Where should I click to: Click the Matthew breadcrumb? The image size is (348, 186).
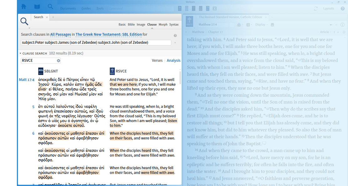point(198,32)
